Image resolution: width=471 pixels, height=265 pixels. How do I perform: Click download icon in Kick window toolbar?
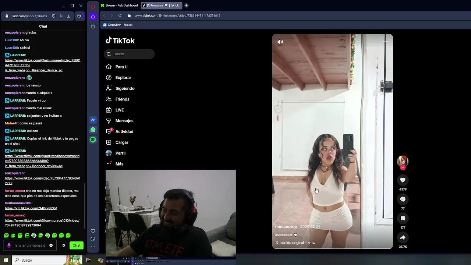[68, 16]
